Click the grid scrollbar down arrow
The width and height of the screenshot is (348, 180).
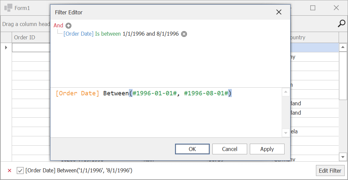(343, 157)
